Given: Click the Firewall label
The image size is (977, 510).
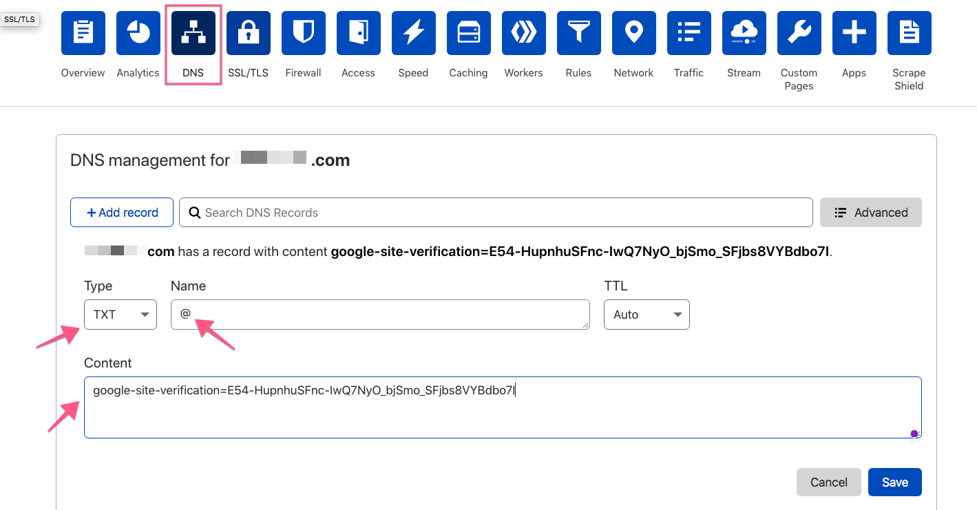Looking at the screenshot, I should [x=304, y=73].
